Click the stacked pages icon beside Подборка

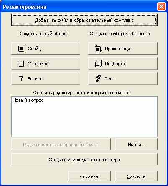[x=98, y=64]
